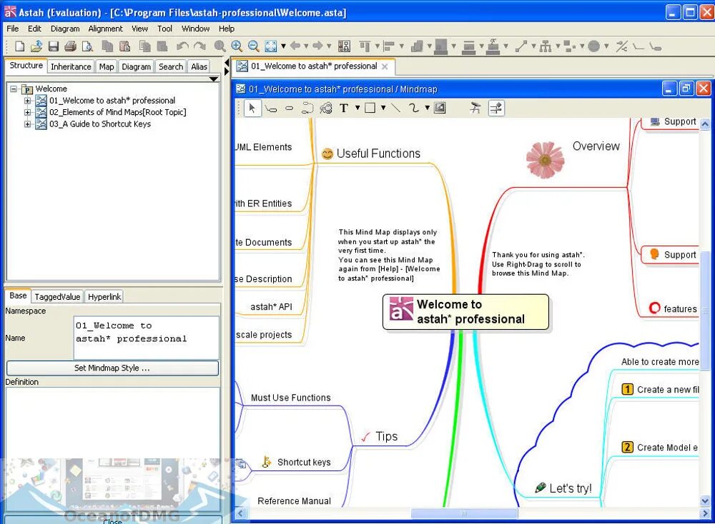Image resolution: width=715 pixels, height=524 pixels.
Task: Open the Text tool dropdown arrow
Action: pyautogui.click(x=357, y=108)
